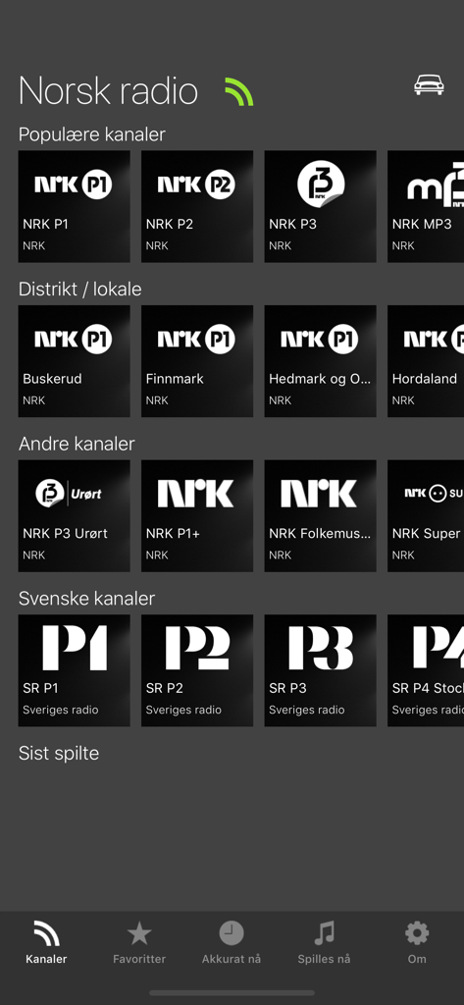Select the Finnmark district channel
Viewport: 464px width, 1005px height.
pos(197,361)
